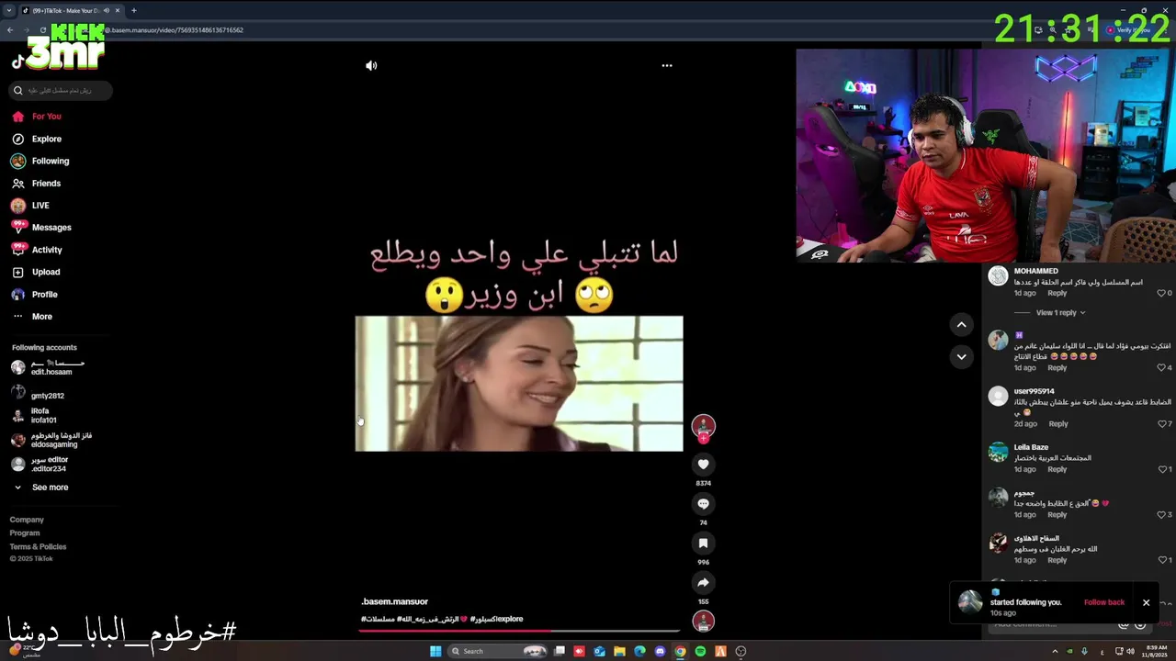Open Leila Baze's profile avatar
Screen dimensions: 1176x661
click(x=998, y=452)
